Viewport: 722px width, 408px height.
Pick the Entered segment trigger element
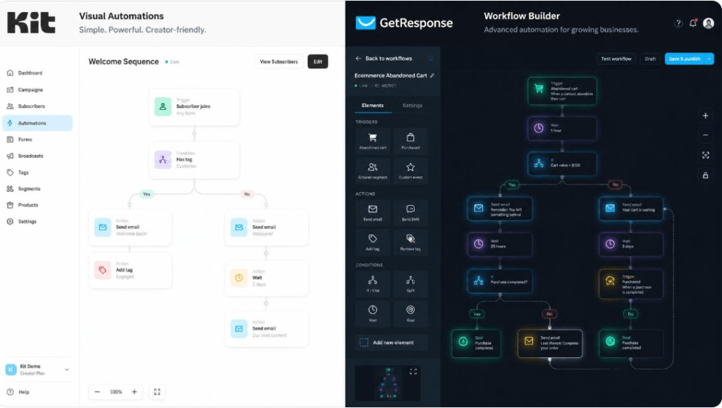pyautogui.click(x=372, y=171)
